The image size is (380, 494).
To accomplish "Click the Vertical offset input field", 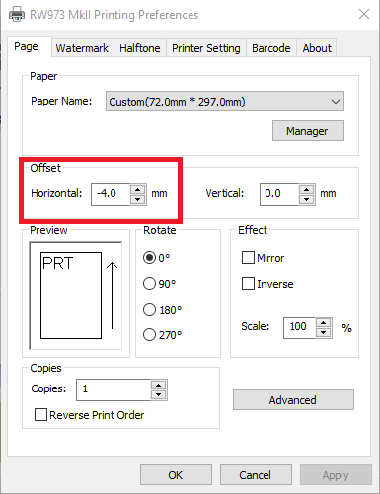I will pos(279,194).
